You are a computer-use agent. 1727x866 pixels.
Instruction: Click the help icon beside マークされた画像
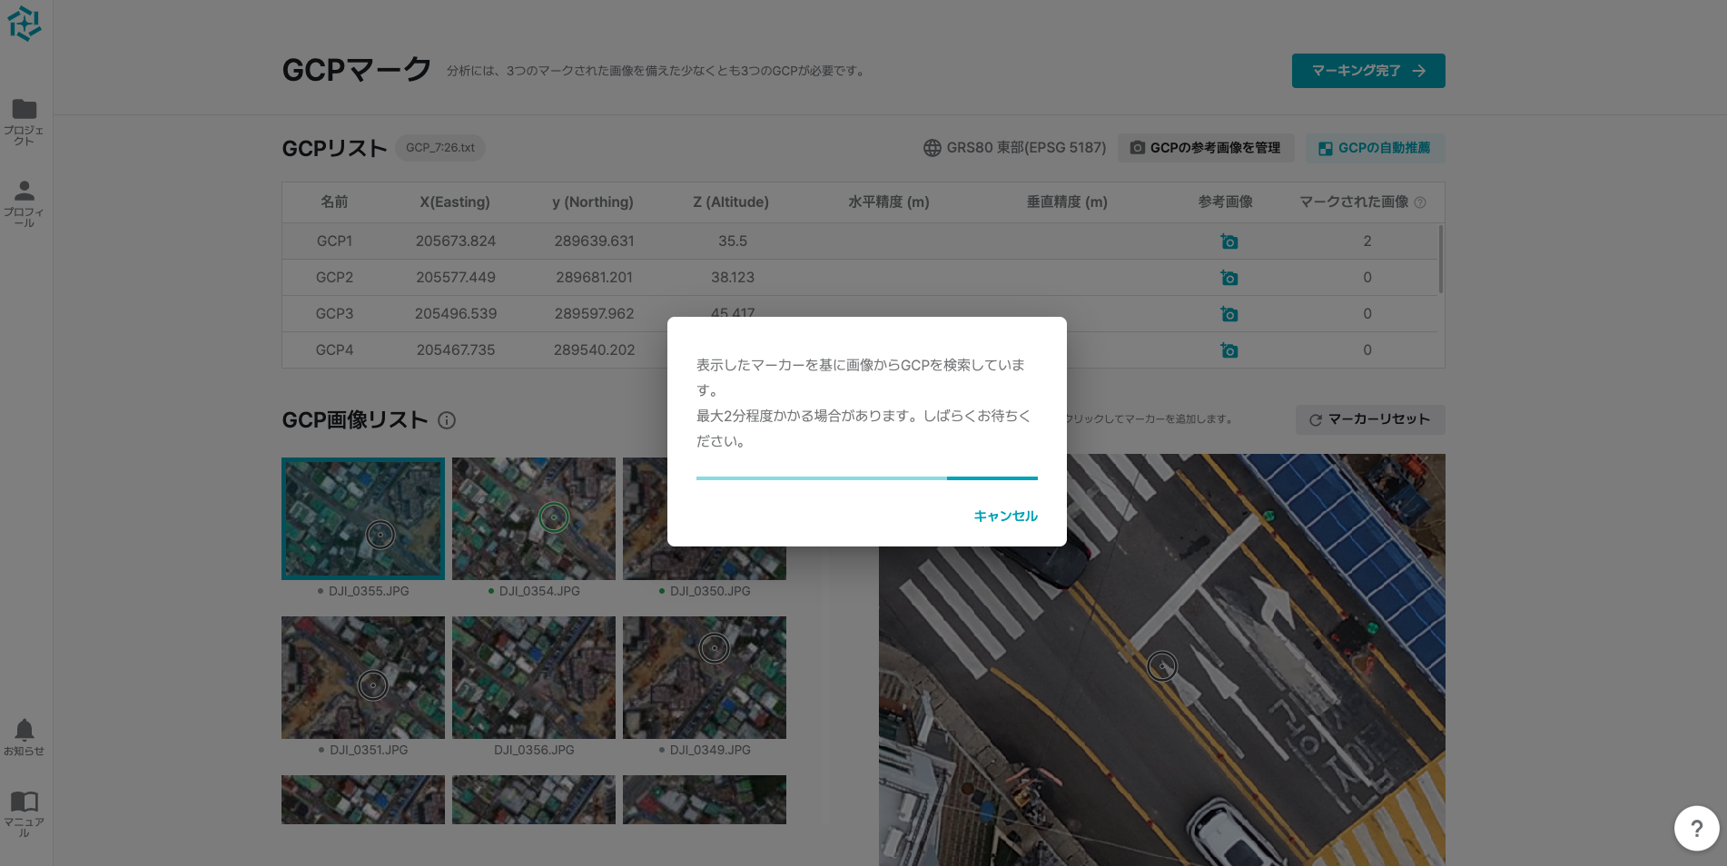1420,202
